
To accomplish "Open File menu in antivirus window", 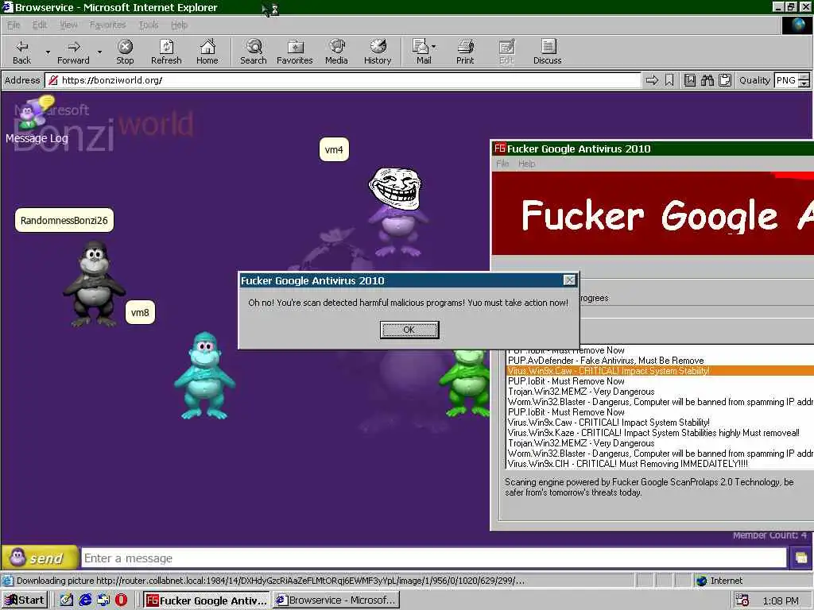I will point(502,164).
